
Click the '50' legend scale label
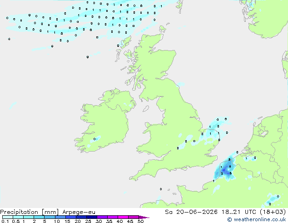tap(140, 221)
